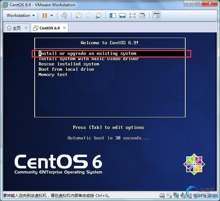This screenshot has height=201, width=220.
Task: Click the sound card status icon
Action: click(x=182, y=195)
